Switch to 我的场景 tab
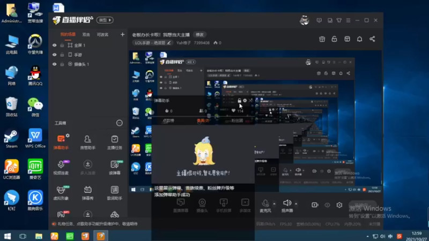The width and height of the screenshot is (429, 241). 68,35
